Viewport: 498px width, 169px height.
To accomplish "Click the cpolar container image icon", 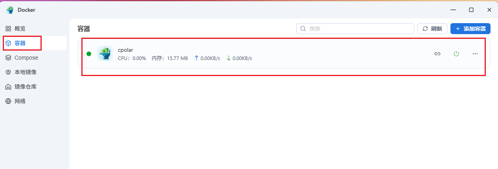I will 105,54.
